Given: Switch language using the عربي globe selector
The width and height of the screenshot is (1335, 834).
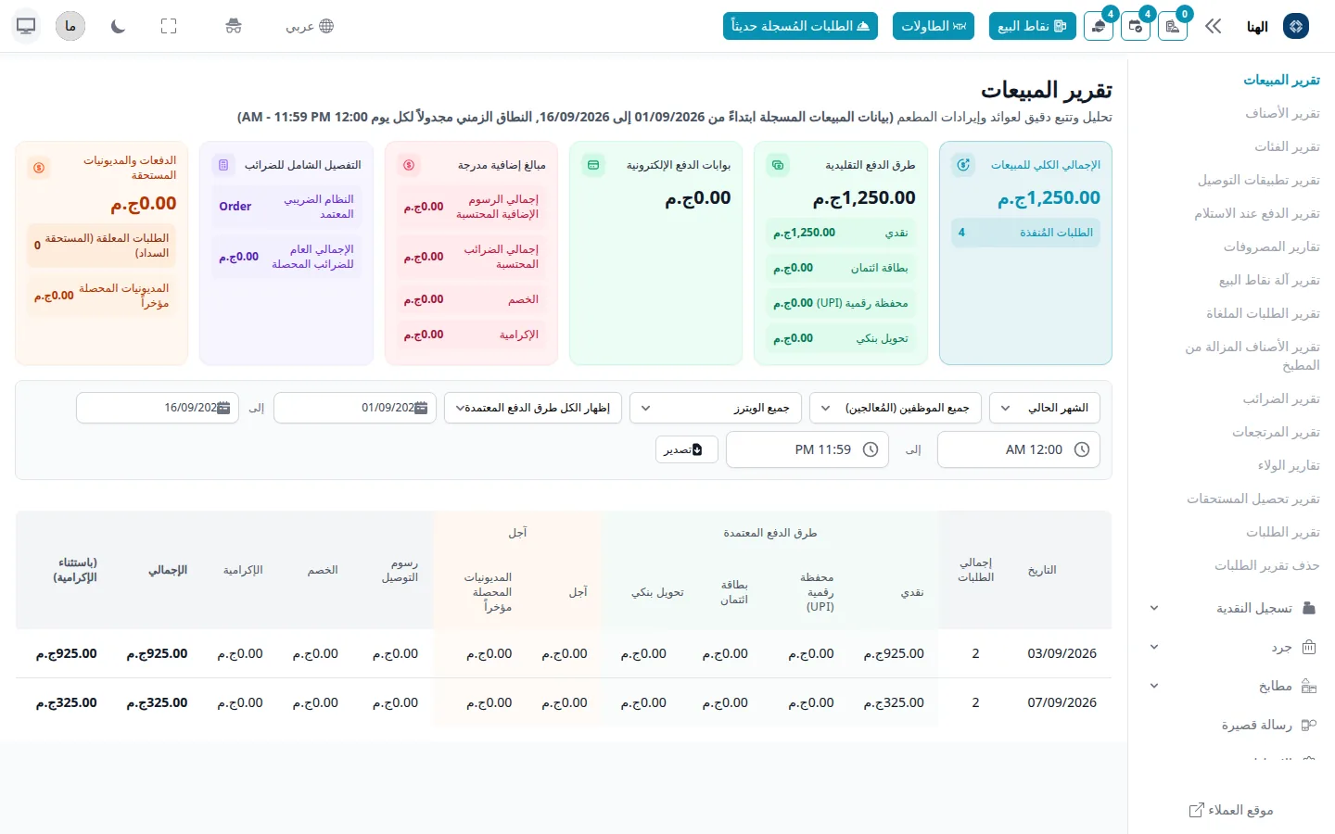Looking at the screenshot, I should (310, 26).
